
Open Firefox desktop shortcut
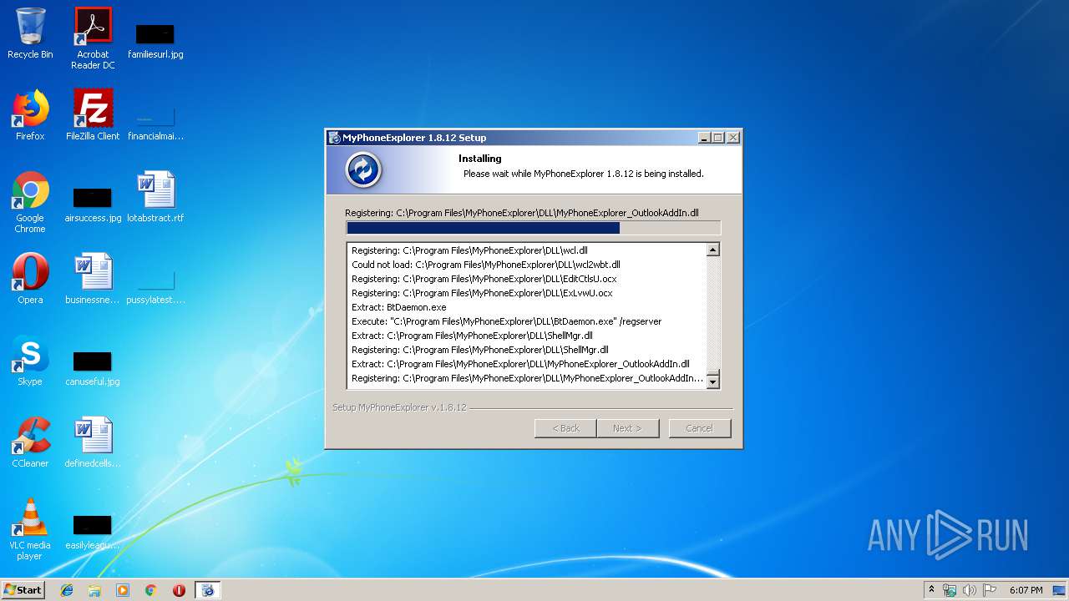pos(30,115)
